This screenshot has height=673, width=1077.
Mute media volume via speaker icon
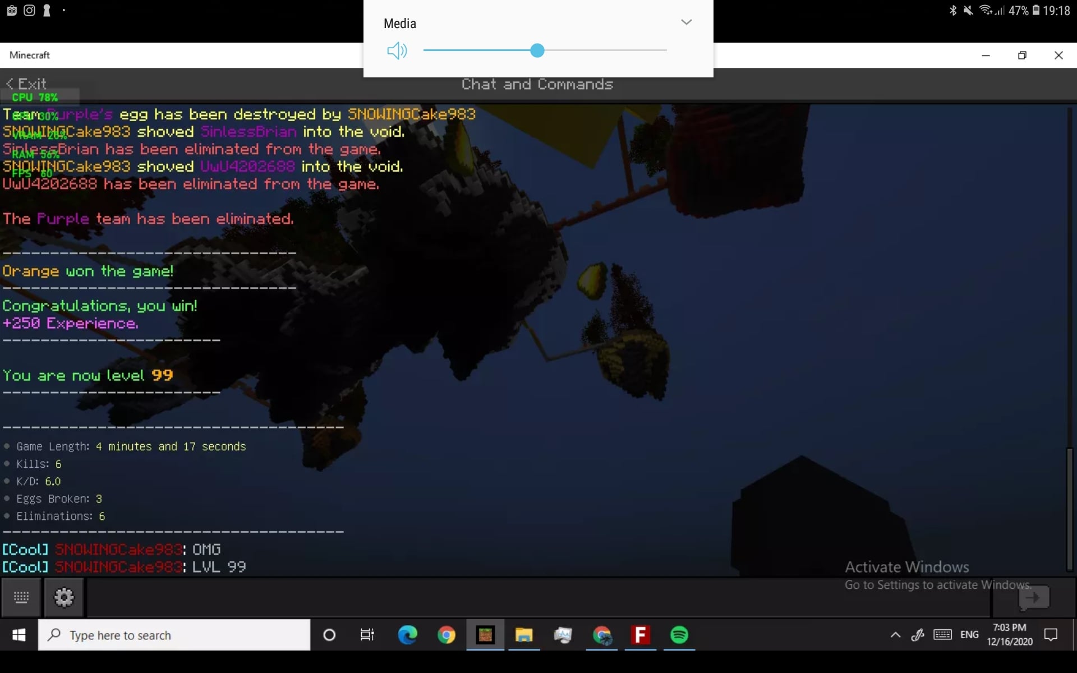(x=397, y=50)
